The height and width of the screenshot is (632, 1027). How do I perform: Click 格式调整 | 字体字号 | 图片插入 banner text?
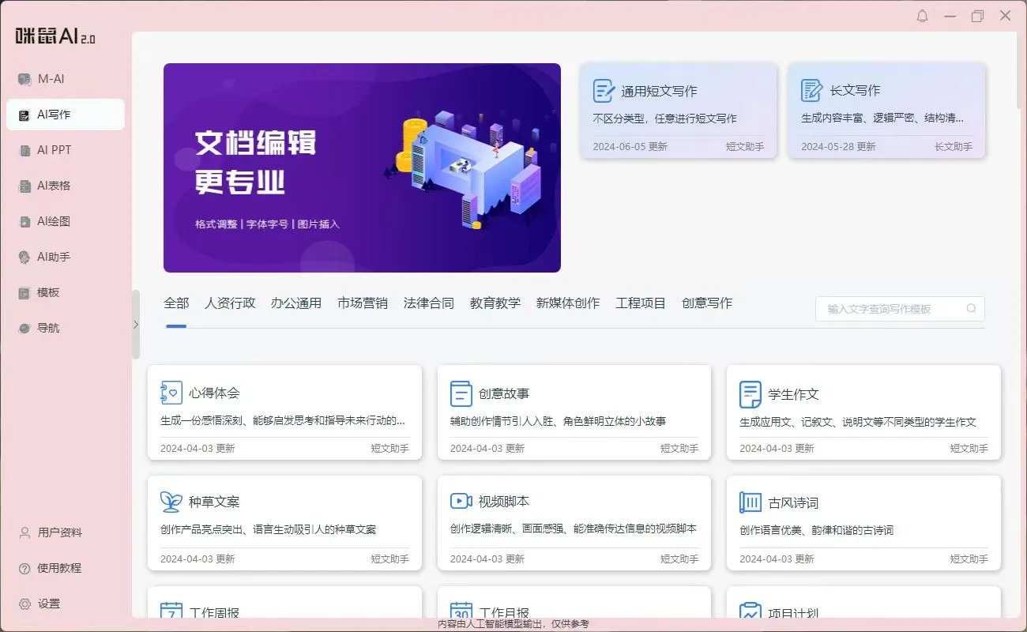pyautogui.click(x=267, y=224)
